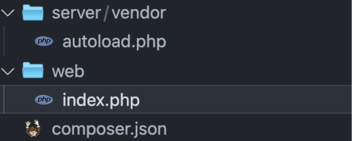The image size is (352, 141).
Task: Click the web folder label
Action: (x=68, y=71)
